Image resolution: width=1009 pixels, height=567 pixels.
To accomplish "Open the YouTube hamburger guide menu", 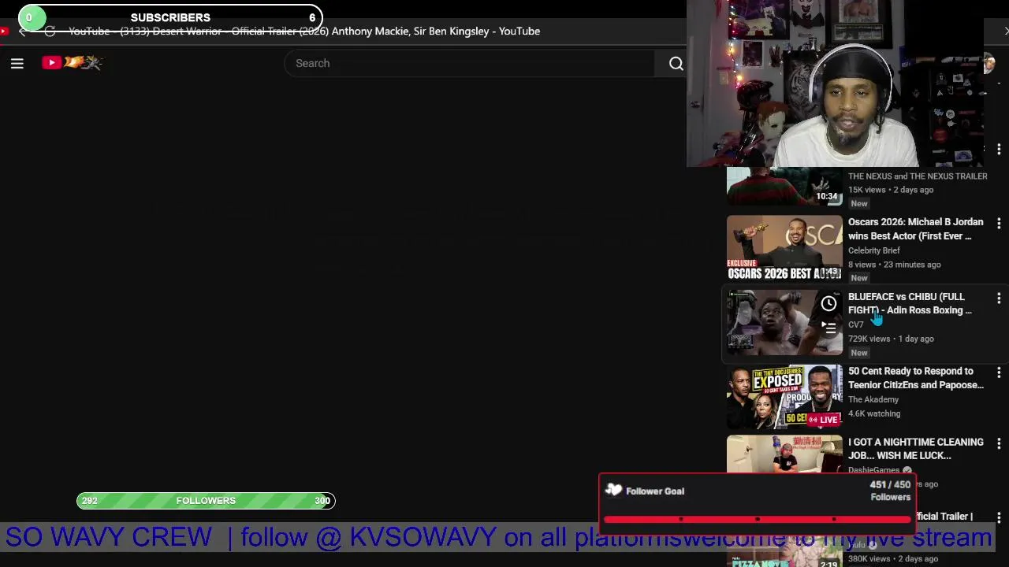I will pos(17,63).
